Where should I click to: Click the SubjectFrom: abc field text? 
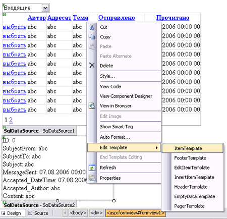coord(25,148)
